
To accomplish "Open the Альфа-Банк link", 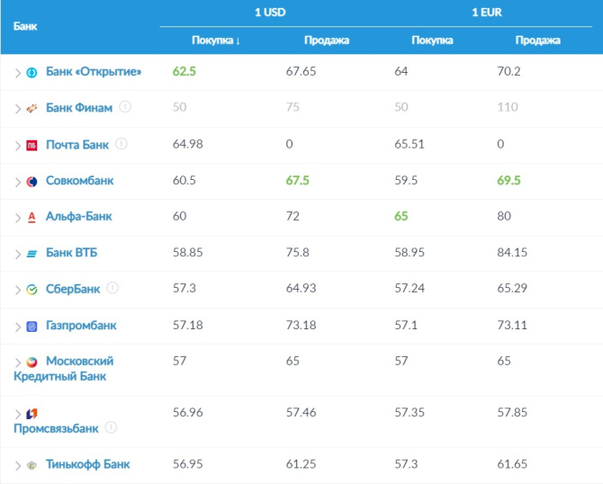I will 79,217.
